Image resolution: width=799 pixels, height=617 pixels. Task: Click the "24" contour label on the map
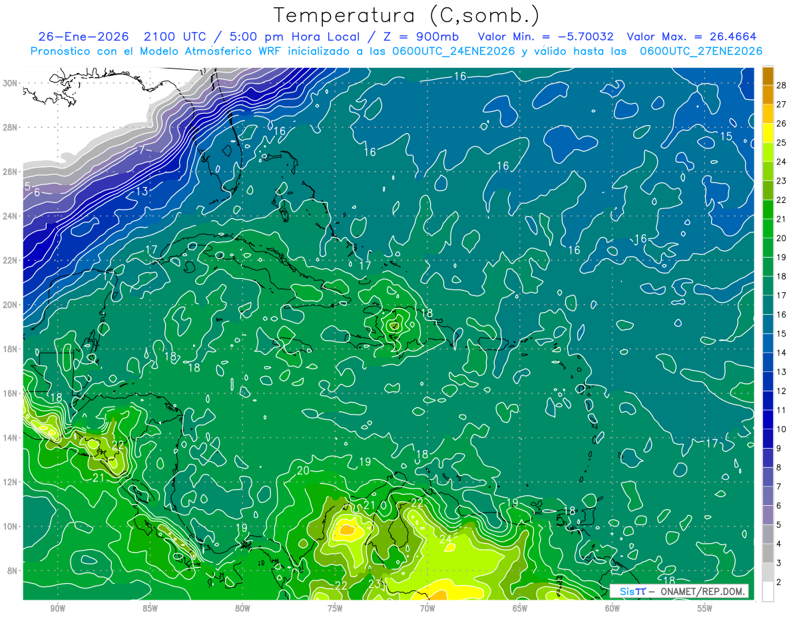(445, 539)
